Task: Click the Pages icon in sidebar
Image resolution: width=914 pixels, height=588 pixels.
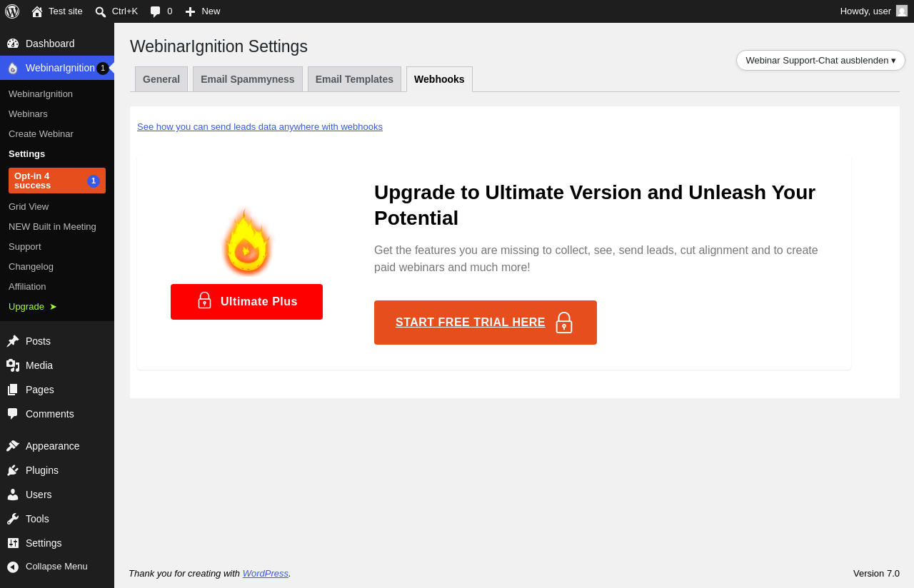Action: [13, 390]
